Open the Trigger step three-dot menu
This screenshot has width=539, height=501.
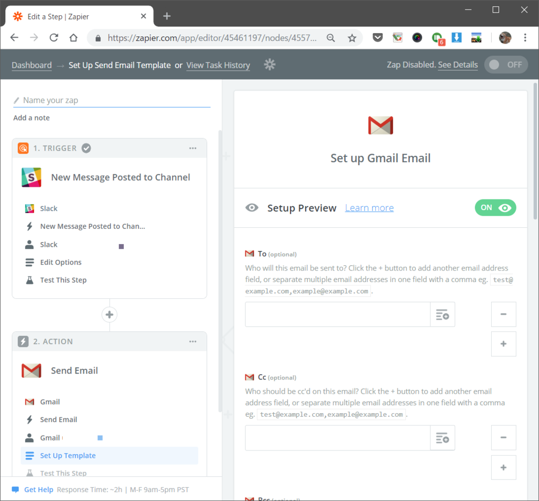193,148
